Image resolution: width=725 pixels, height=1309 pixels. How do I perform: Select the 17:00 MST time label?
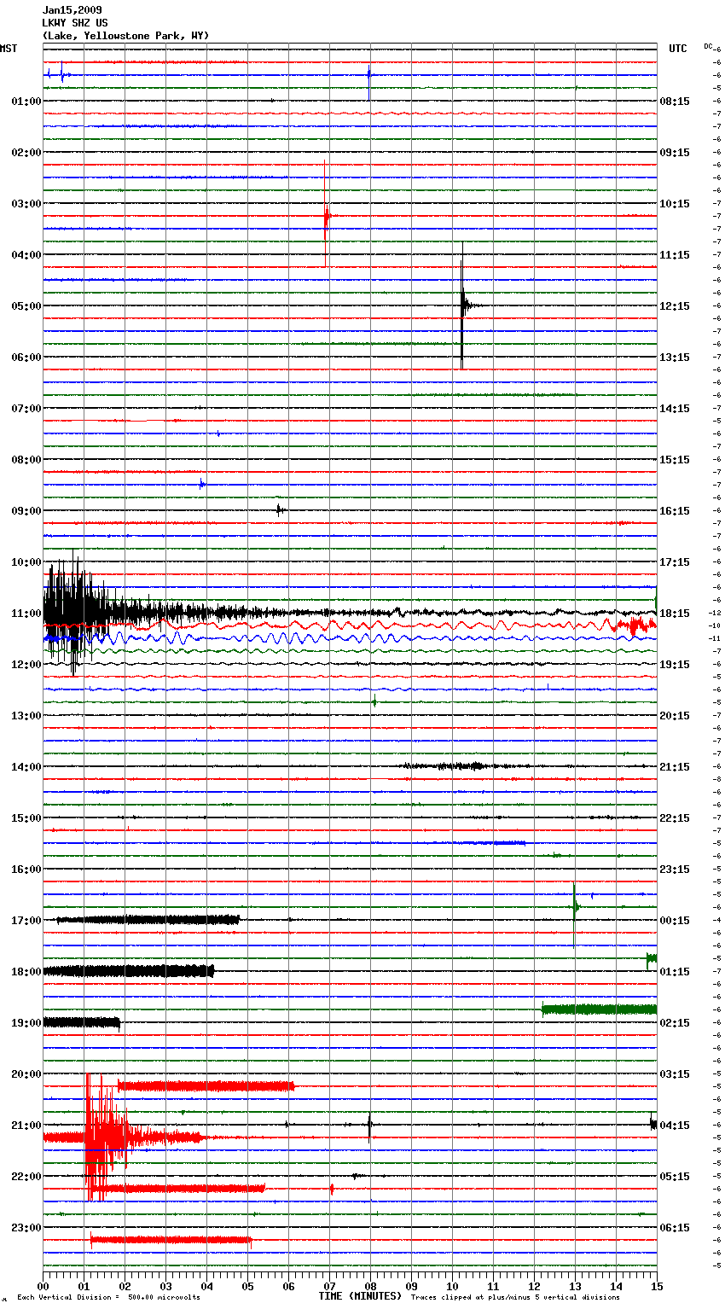coord(26,921)
